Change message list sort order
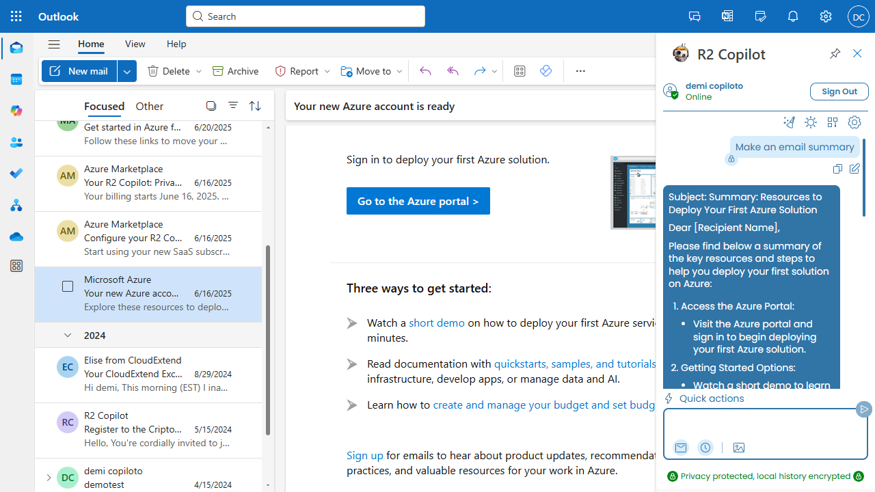 255,105
